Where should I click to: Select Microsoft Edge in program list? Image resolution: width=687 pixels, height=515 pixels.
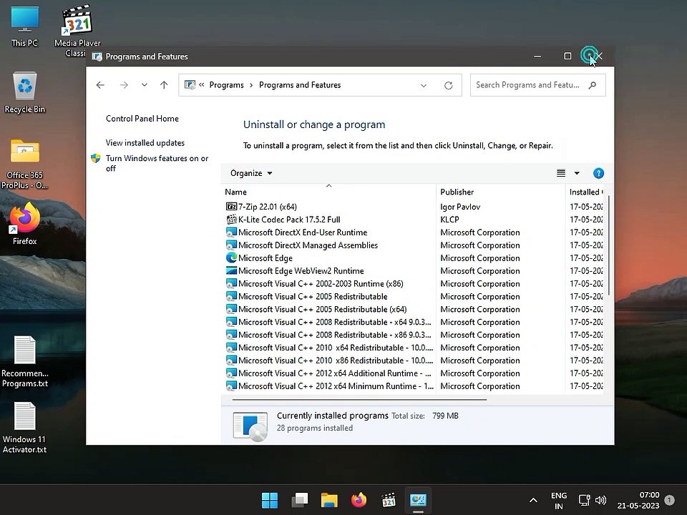click(x=265, y=258)
